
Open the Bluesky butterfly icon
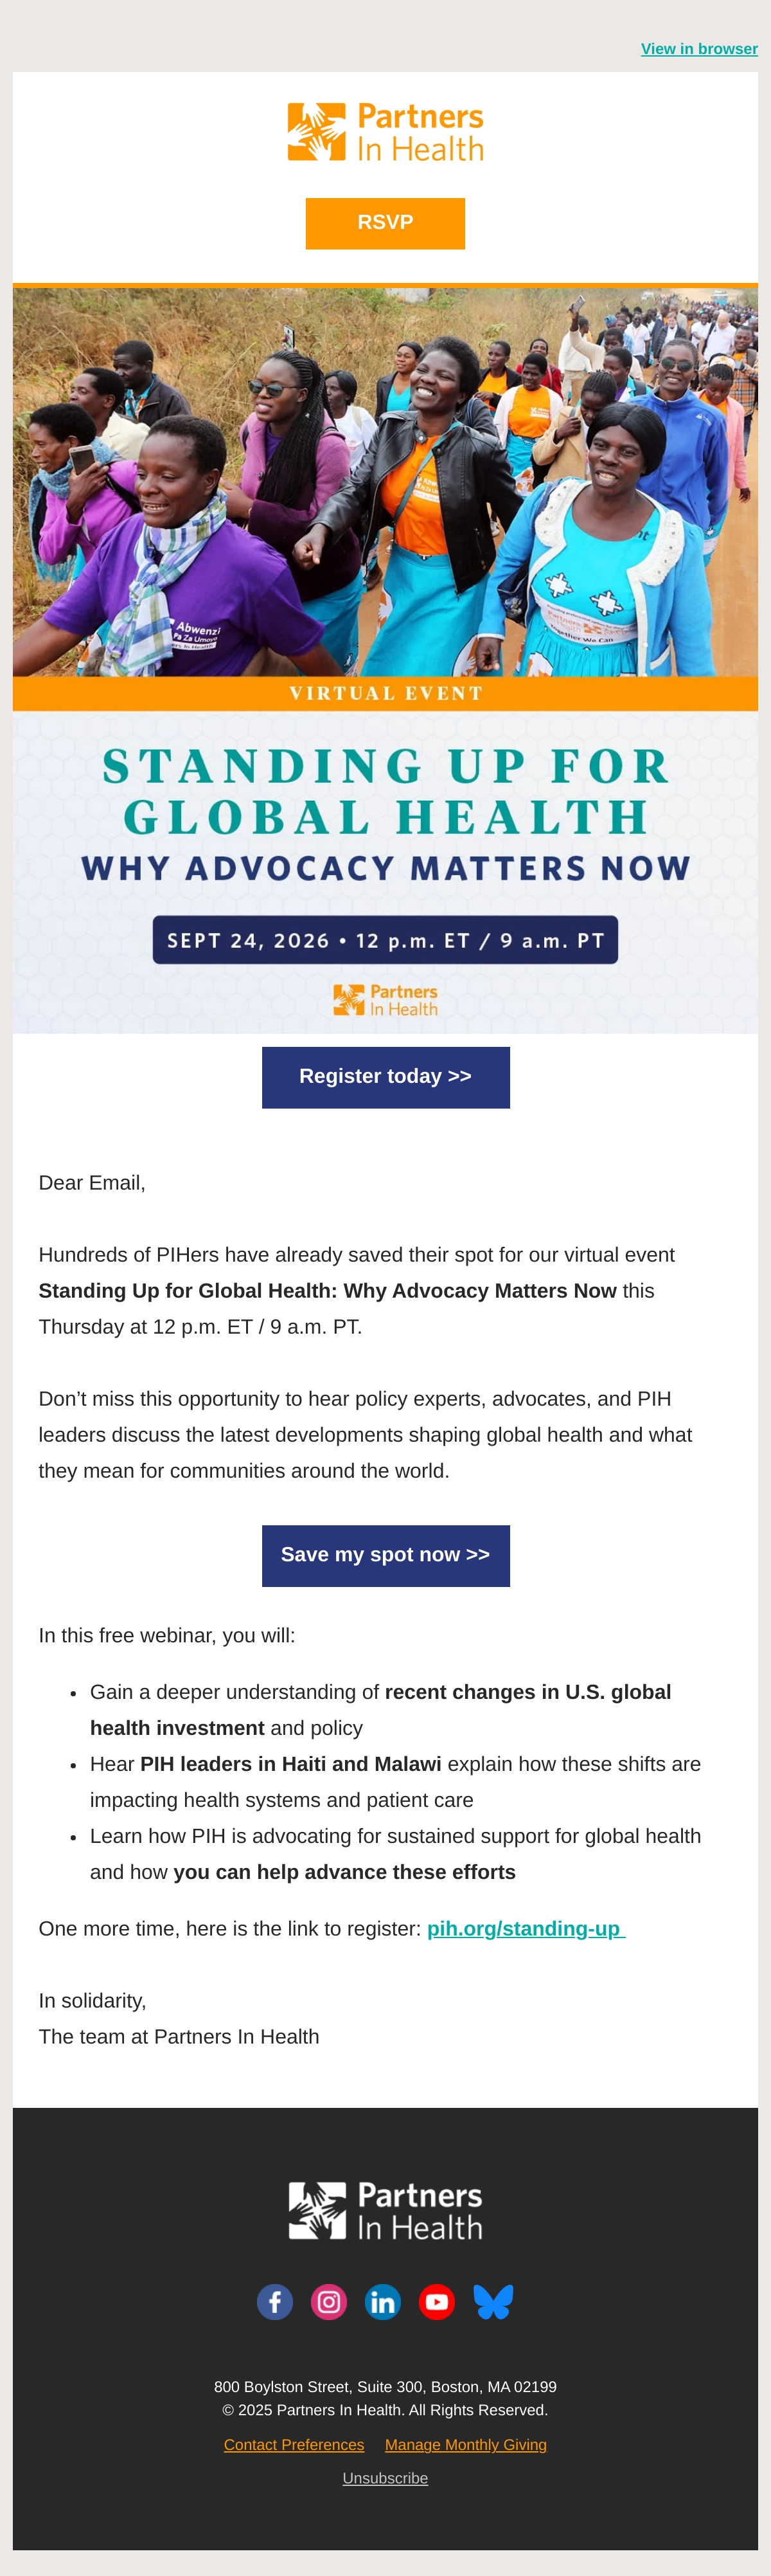(493, 2302)
